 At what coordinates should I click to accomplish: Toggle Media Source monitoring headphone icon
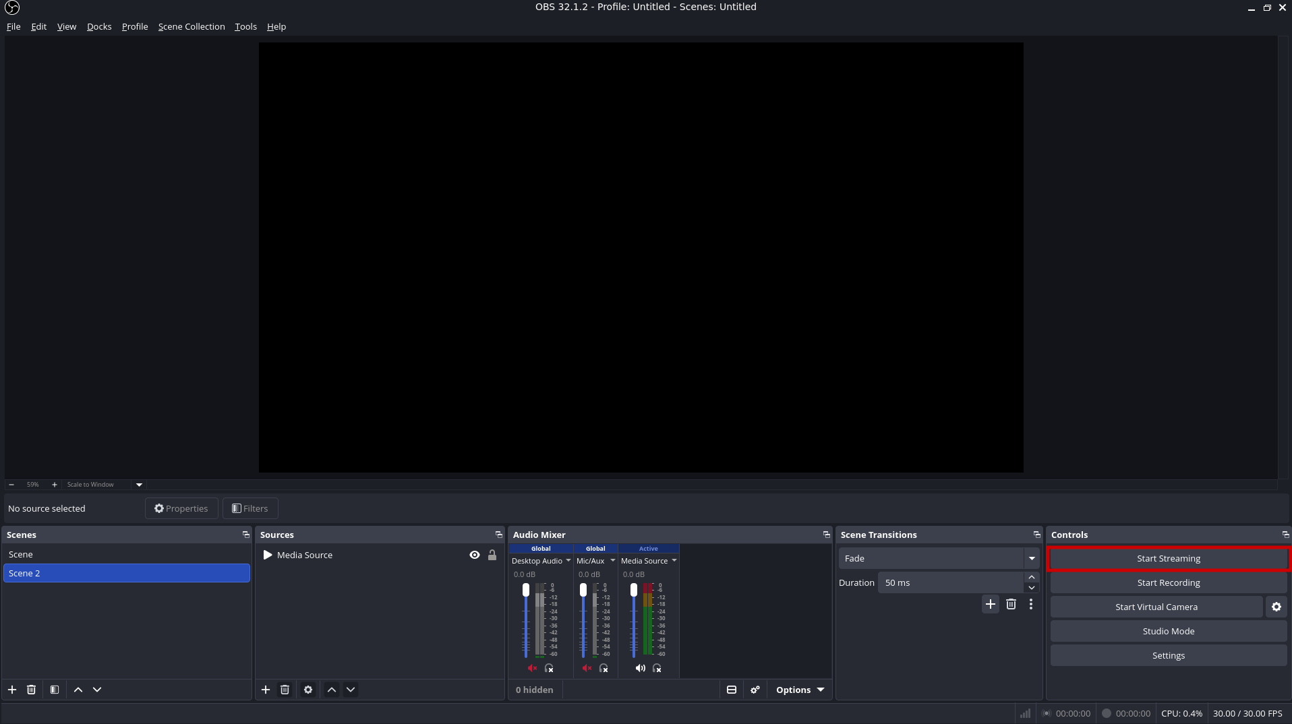pyautogui.click(x=657, y=668)
